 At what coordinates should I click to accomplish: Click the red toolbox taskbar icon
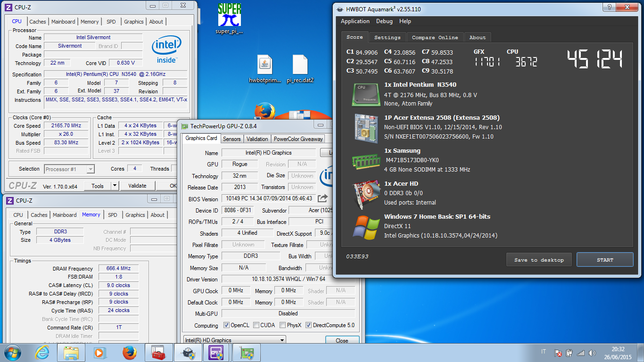point(158,353)
